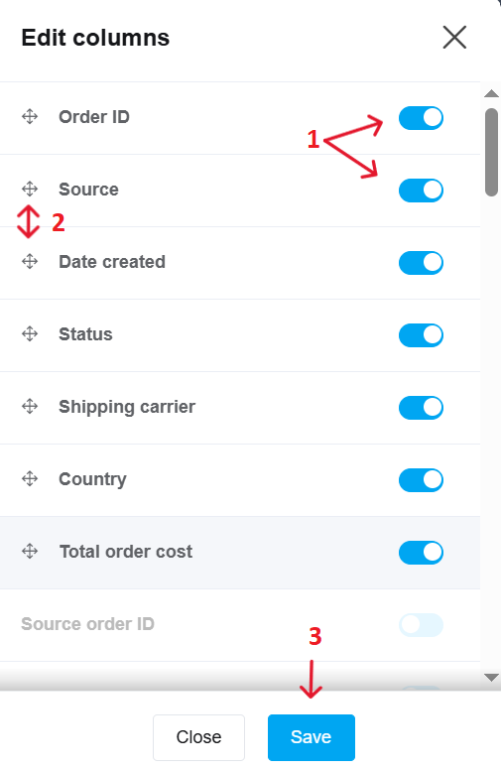501x769 pixels.
Task: Close the Edit columns dialog with X
Action: pos(454,38)
